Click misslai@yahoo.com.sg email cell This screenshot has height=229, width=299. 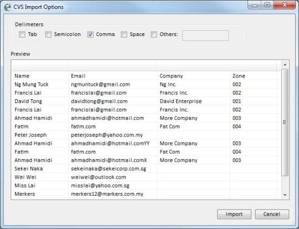click(x=113, y=185)
